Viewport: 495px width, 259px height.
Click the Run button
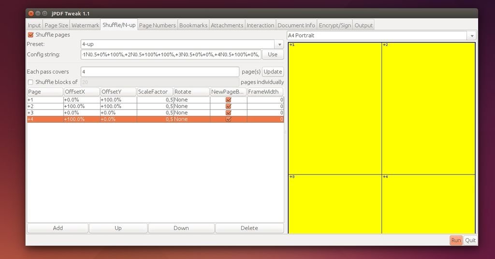click(456, 240)
